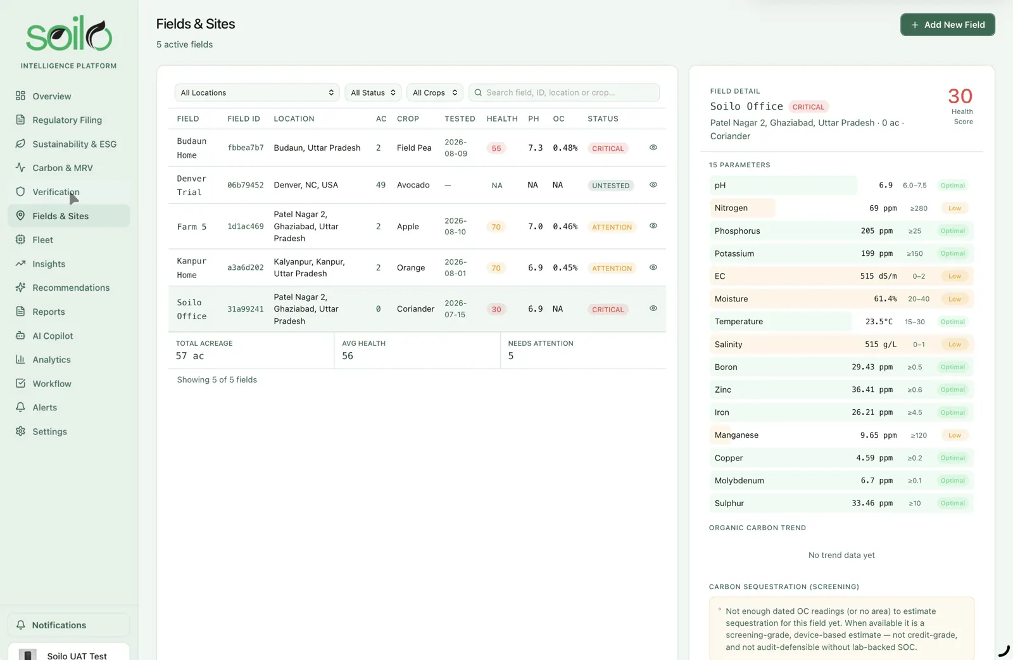This screenshot has height=660, width=1013.
Task: Click the CRITICAL tag beside Soilo Office title
Action: coord(809,107)
